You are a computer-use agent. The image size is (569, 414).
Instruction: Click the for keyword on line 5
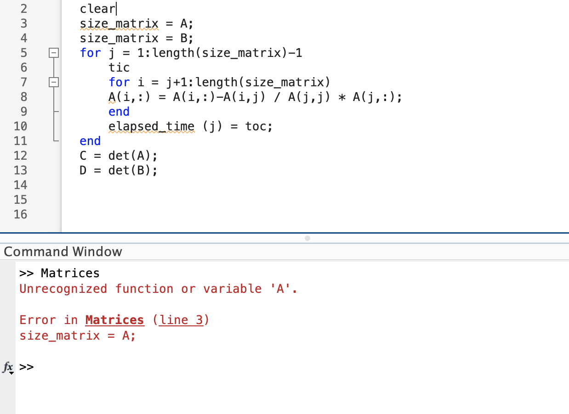coord(90,53)
